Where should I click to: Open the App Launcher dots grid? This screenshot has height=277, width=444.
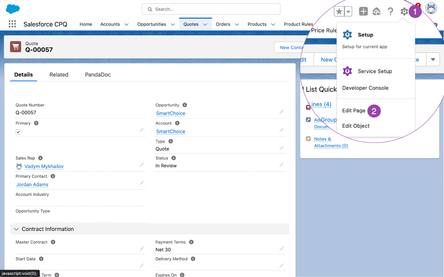click(12, 24)
